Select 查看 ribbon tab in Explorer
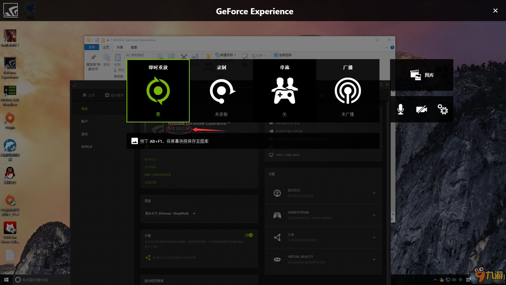The width and height of the screenshot is (506, 285). tap(134, 47)
